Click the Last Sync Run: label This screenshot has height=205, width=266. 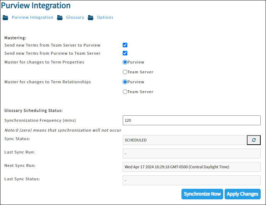click(x=19, y=152)
